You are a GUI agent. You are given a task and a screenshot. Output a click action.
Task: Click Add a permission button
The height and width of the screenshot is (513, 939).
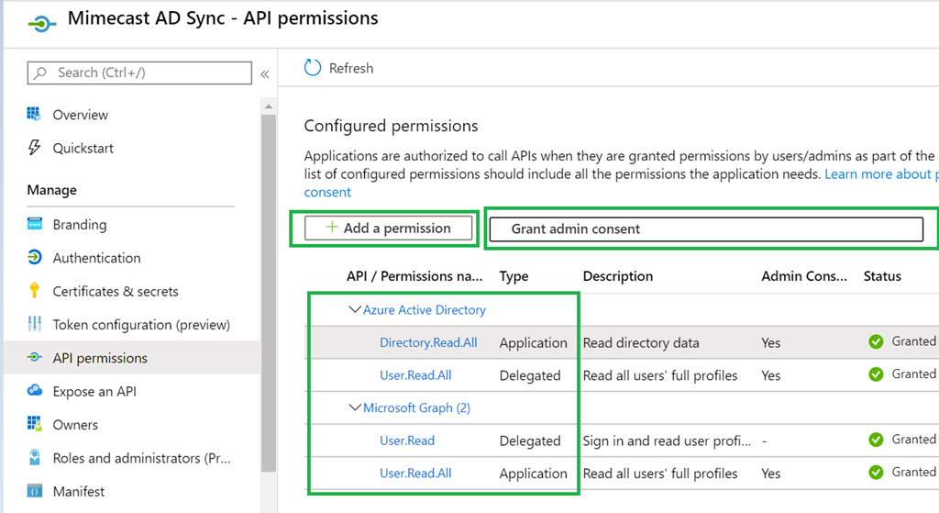tap(388, 229)
